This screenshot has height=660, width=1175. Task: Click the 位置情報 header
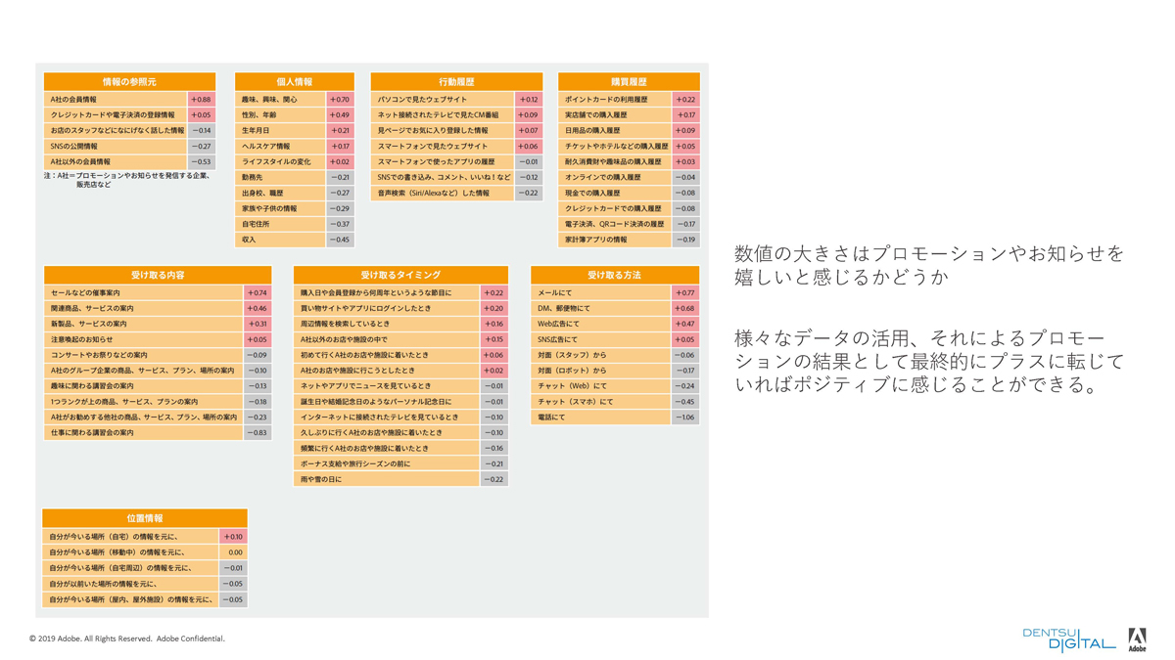click(145, 518)
